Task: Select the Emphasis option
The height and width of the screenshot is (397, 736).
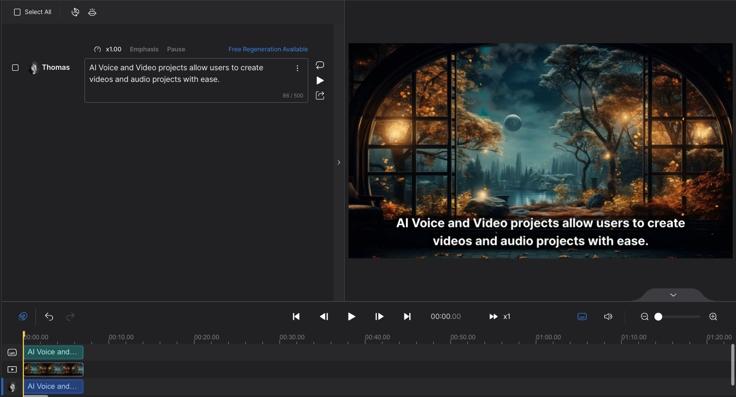Action: (x=144, y=49)
